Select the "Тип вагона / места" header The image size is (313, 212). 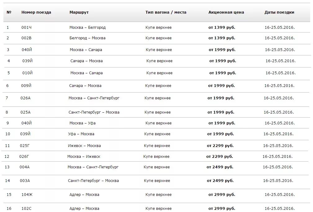pyautogui.click(x=166, y=12)
